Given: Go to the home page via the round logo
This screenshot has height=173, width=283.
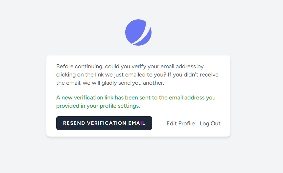Looking at the screenshot, I should pos(138,32).
